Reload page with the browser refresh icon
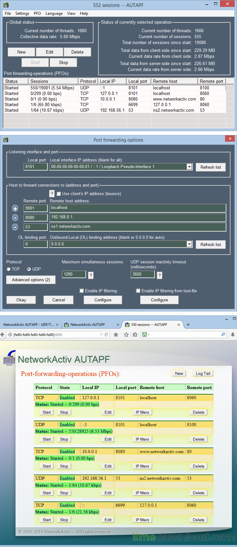The image size is (237, 547). 106,334
